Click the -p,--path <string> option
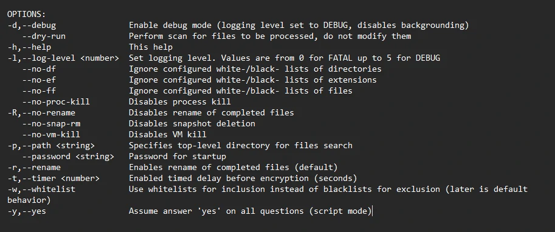Viewport: 555px width, 232px height. pos(51,146)
